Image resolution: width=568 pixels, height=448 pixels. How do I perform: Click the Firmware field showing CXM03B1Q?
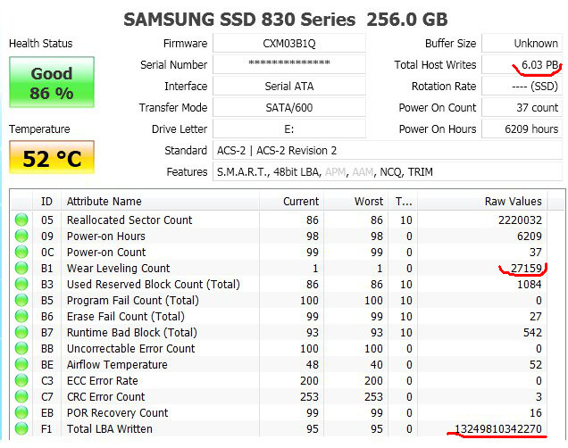click(x=289, y=44)
